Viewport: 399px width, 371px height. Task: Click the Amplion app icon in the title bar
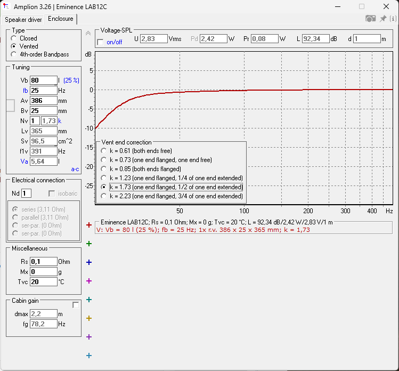coord(6,6)
